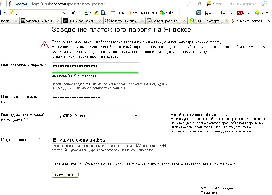Click the Найти! toolbar button
The width and height of the screenshot is (272, 195).
click(x=74, y=12)
